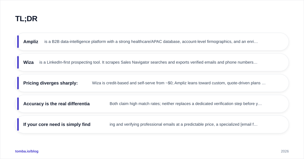304x159 pixels.
Task: Select the Wiza bold label
Action: click(x=28, y=62)
